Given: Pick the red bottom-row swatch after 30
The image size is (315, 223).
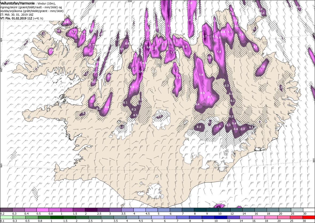Looking at the screenshot, I should pyautogui.click(x=309, y=217).
